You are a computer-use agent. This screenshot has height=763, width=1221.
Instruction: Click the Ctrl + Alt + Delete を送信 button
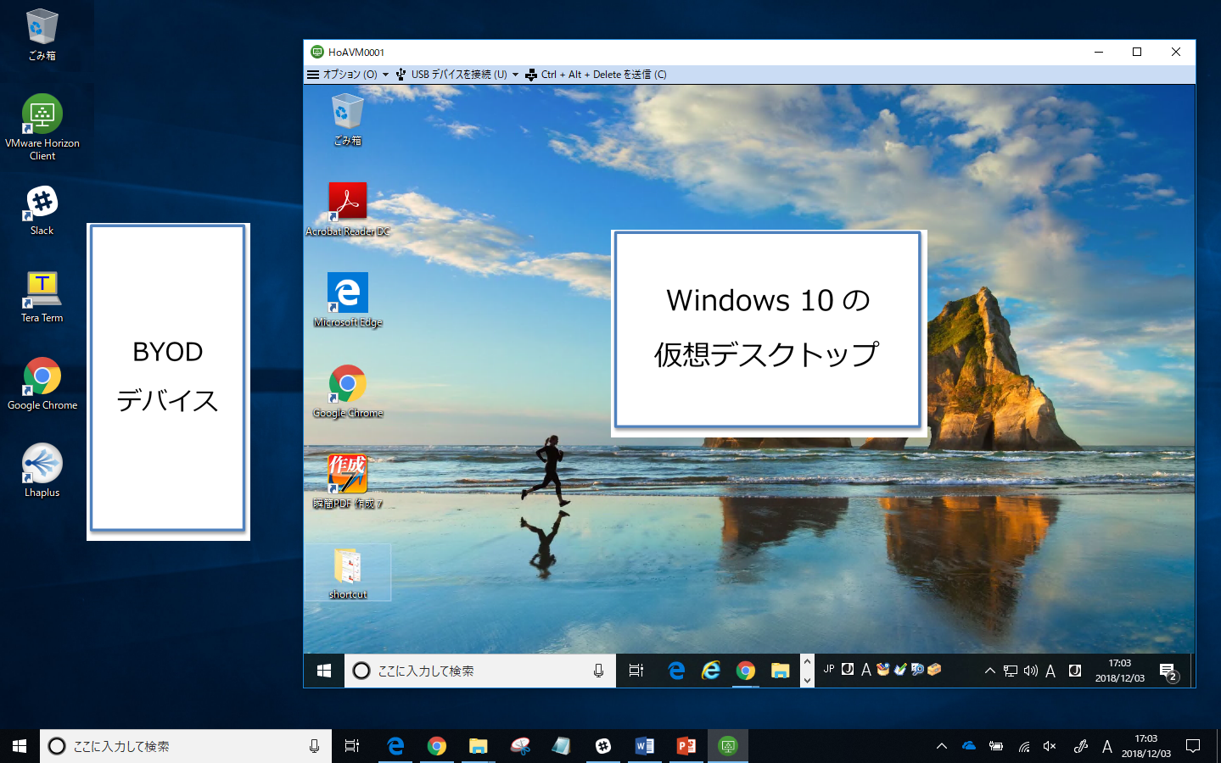tap(596, 75)
